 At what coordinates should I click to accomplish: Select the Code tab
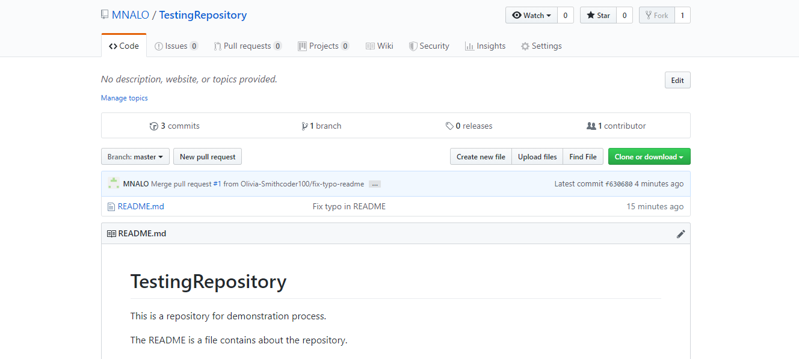[124, 46]
